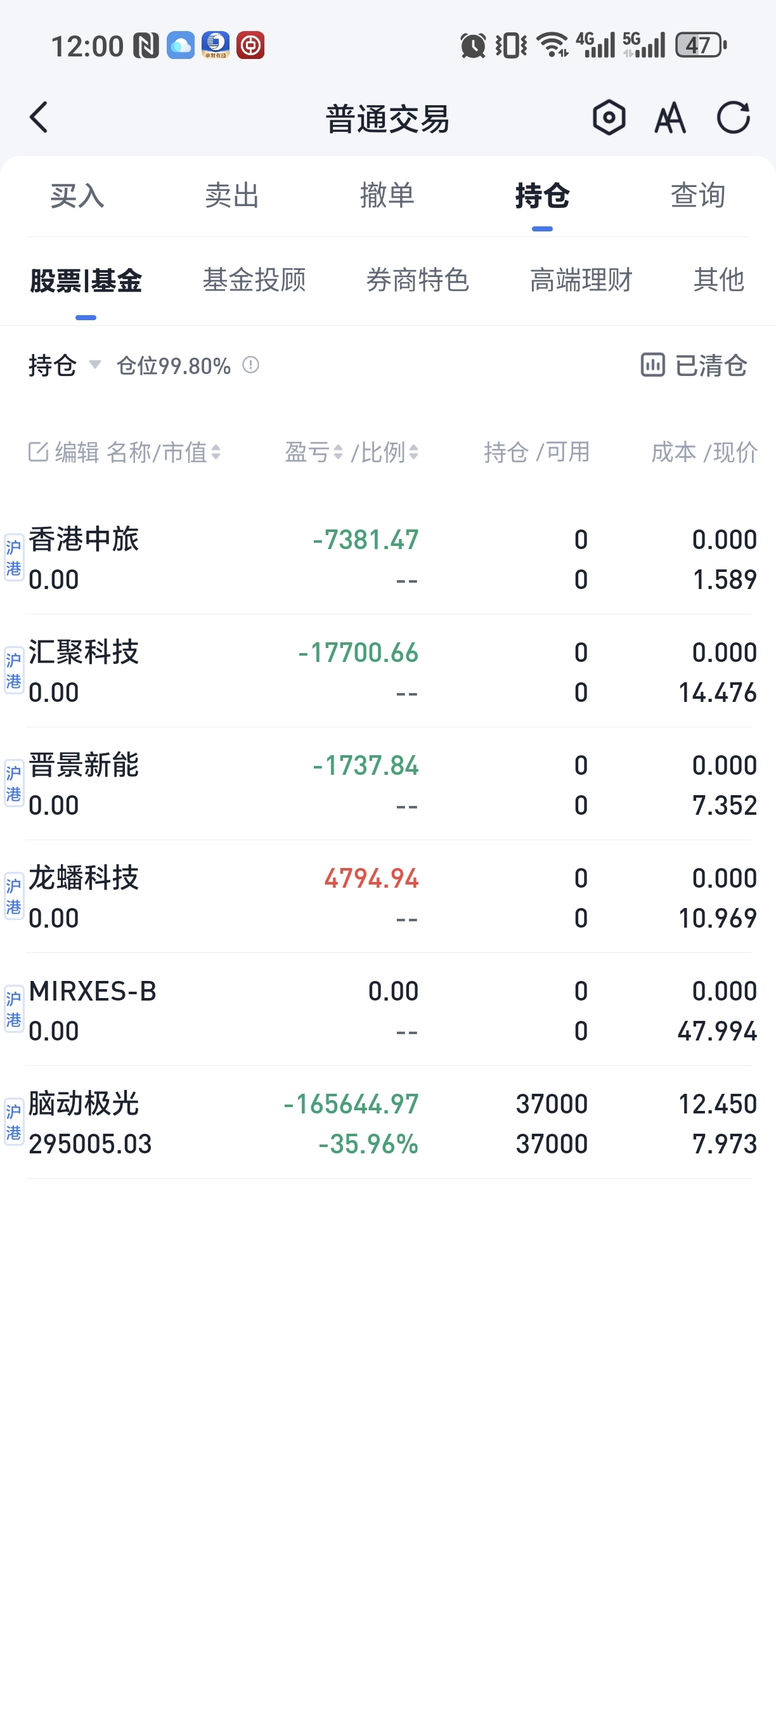The height and width of the screenshot is (1712, 776).
Task: Tap the chart icon beside 已清仓
Action: (652, 365)
